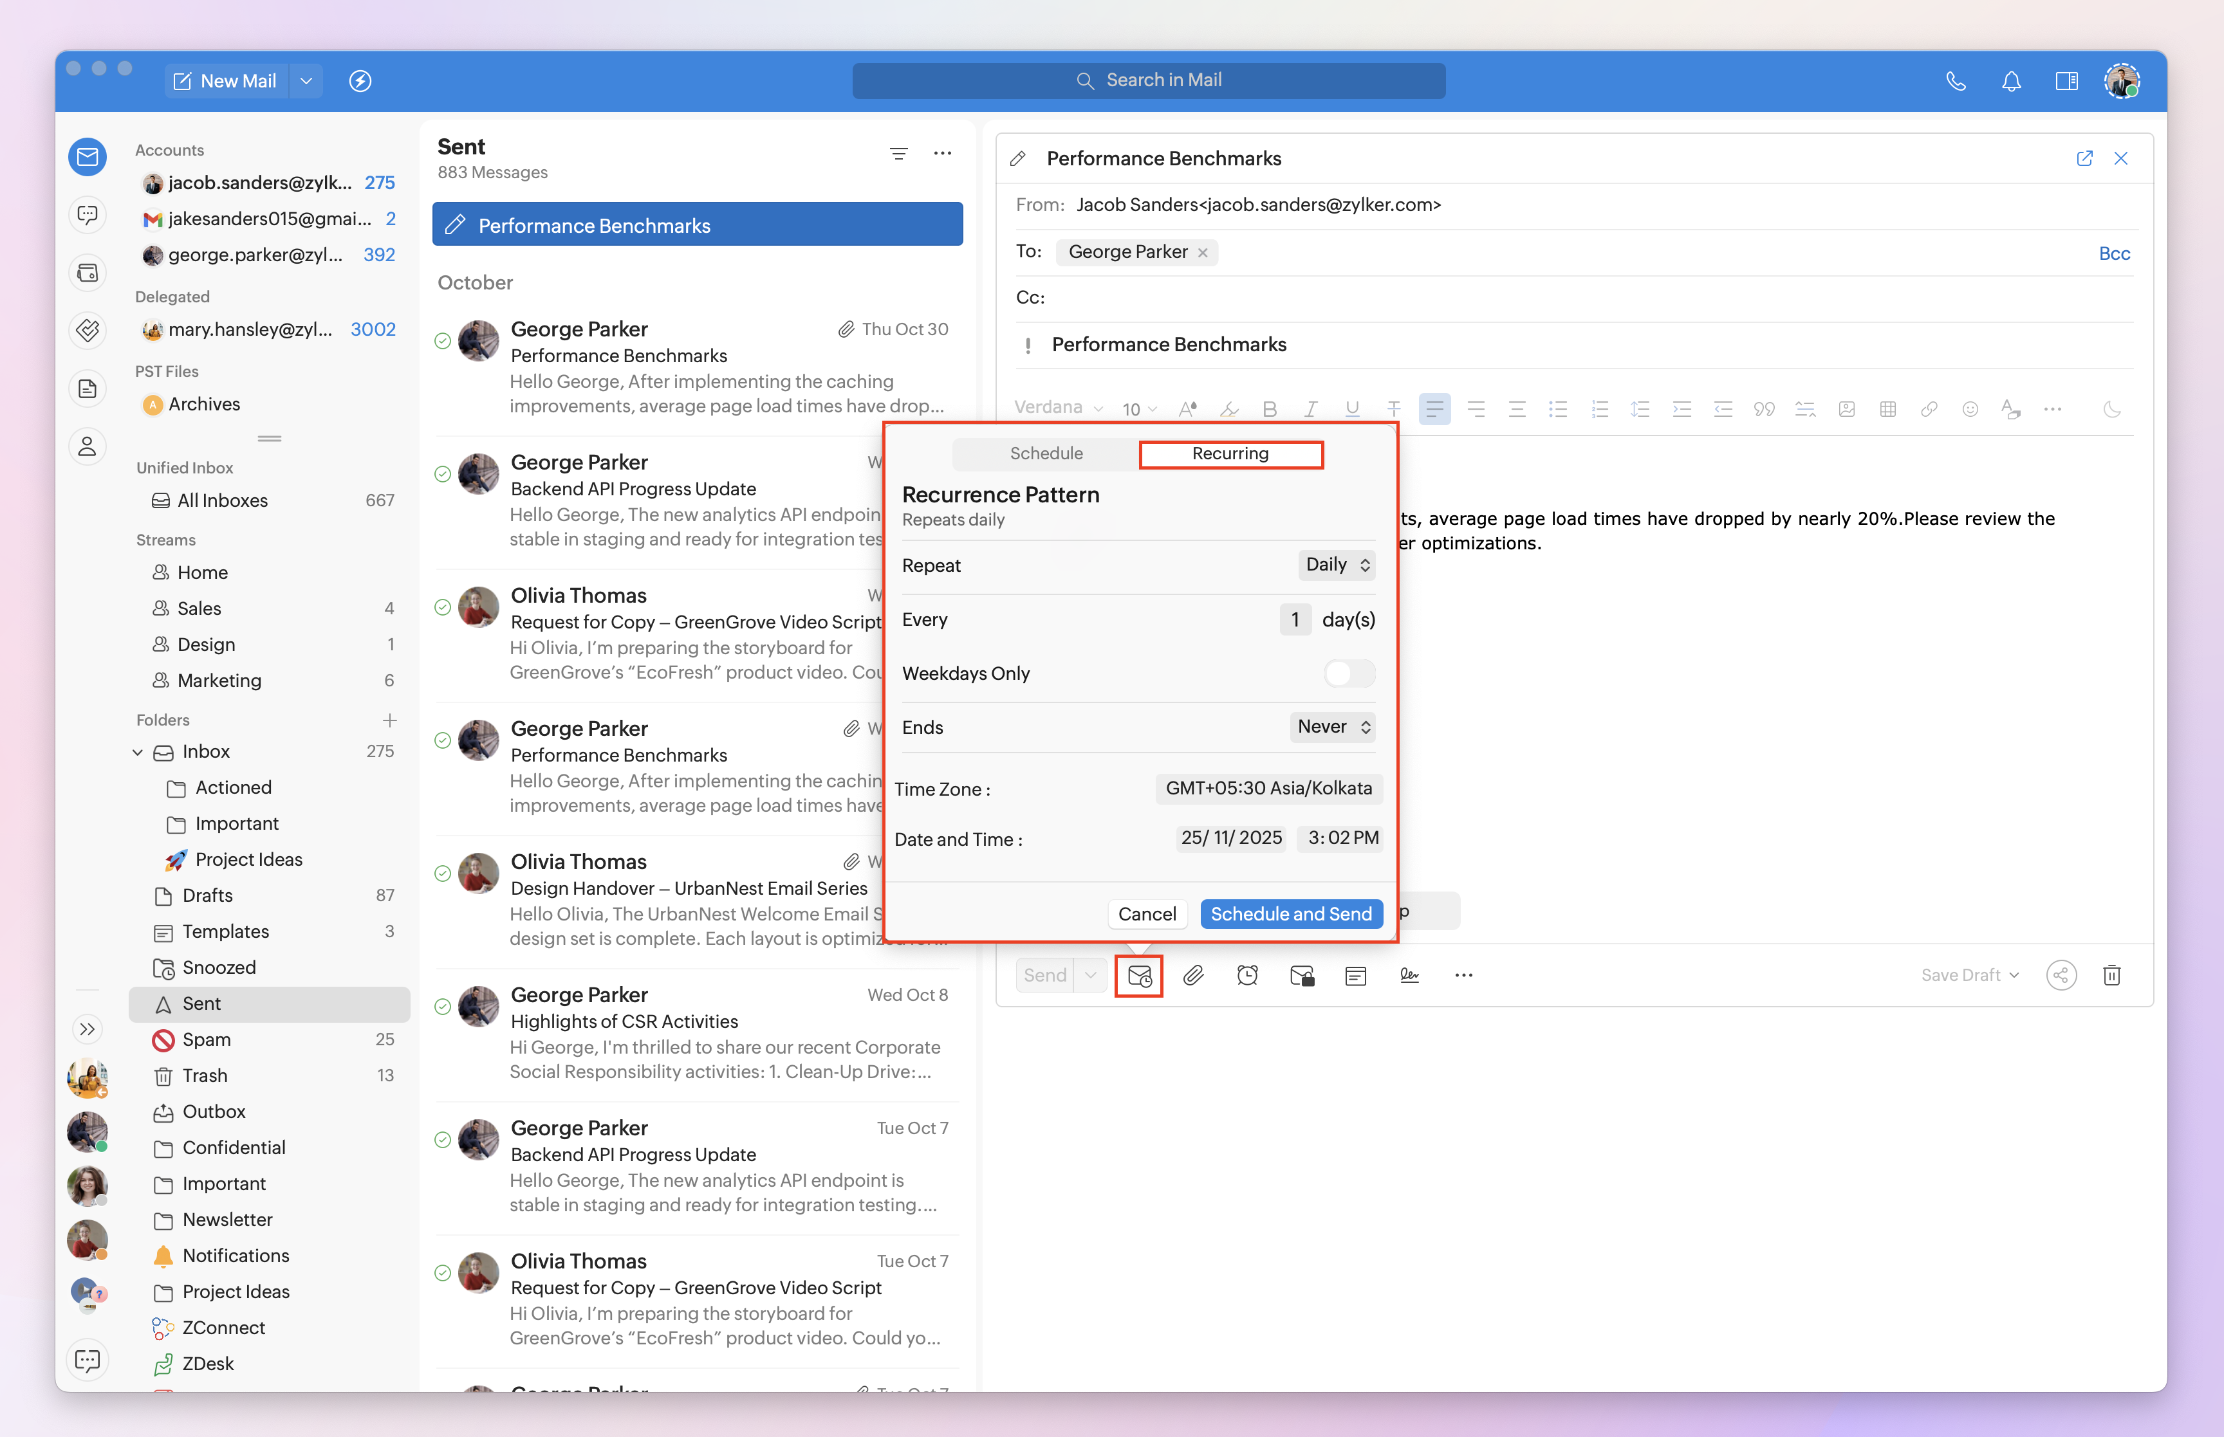Viewport: 2224px width, 1437px height.
Task: Click the phone call icon in header
Action: [1956, 81]
